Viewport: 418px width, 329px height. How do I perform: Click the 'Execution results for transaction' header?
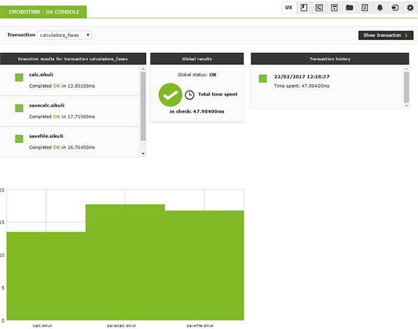coord(73,59)
